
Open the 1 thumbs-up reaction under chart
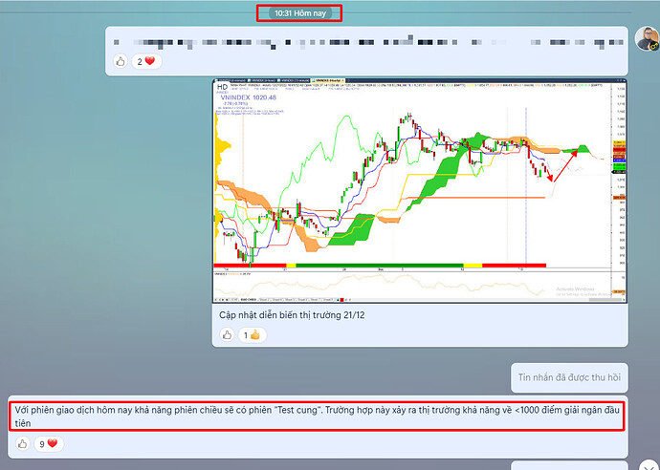pyautogui.click(x=253, y=335)
